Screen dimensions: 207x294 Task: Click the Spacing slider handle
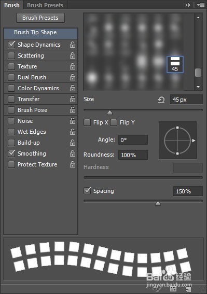(x=158, y=203)
